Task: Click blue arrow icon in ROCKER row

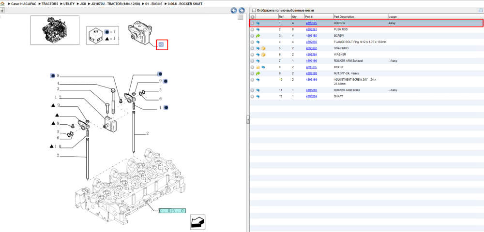Action: (x=258, y=23)
